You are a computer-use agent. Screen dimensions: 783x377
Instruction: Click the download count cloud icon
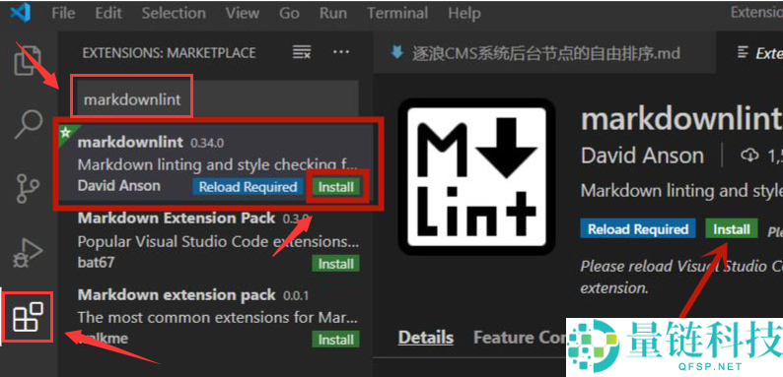click(x=749, y=157)
